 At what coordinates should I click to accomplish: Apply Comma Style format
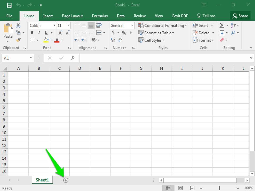[x=131, y=33]
